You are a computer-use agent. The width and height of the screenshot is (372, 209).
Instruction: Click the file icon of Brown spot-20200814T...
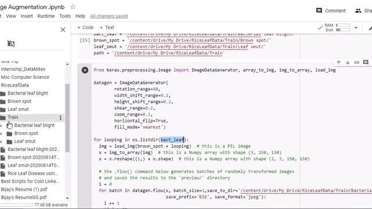(x=3, y=158)
